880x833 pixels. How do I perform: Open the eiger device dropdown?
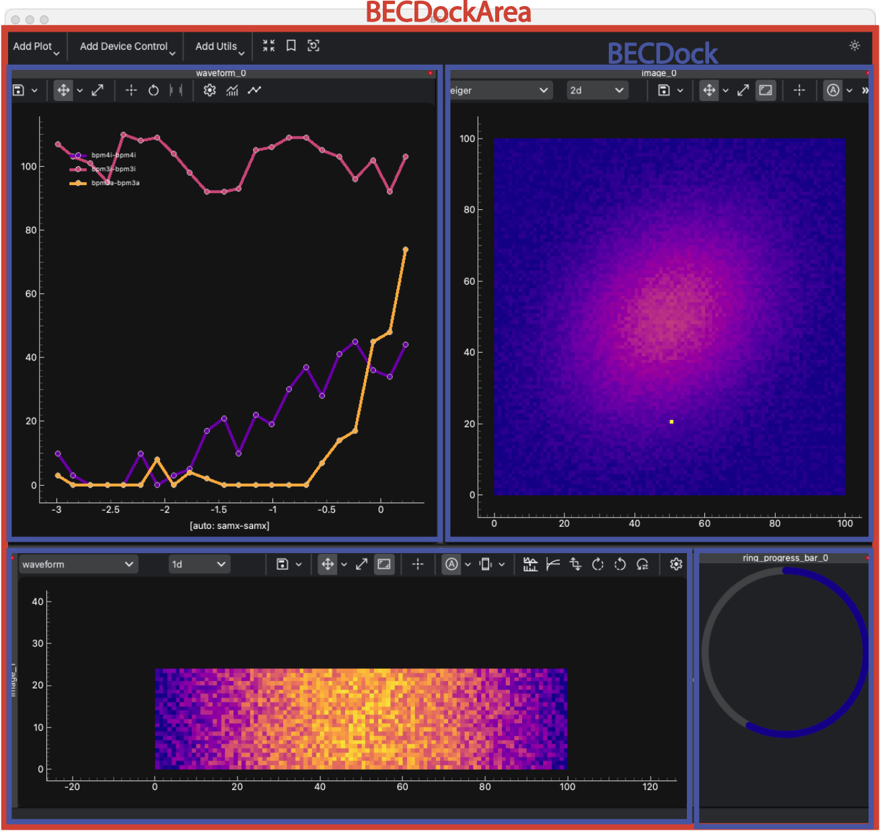click(499, 90)
